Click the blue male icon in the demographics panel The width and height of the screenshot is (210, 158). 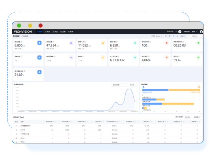click(x=144, y=87)
